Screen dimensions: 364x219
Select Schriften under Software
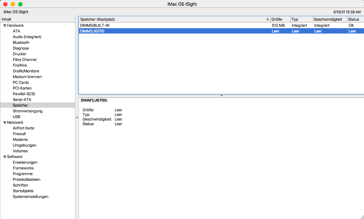pos(20,185)
